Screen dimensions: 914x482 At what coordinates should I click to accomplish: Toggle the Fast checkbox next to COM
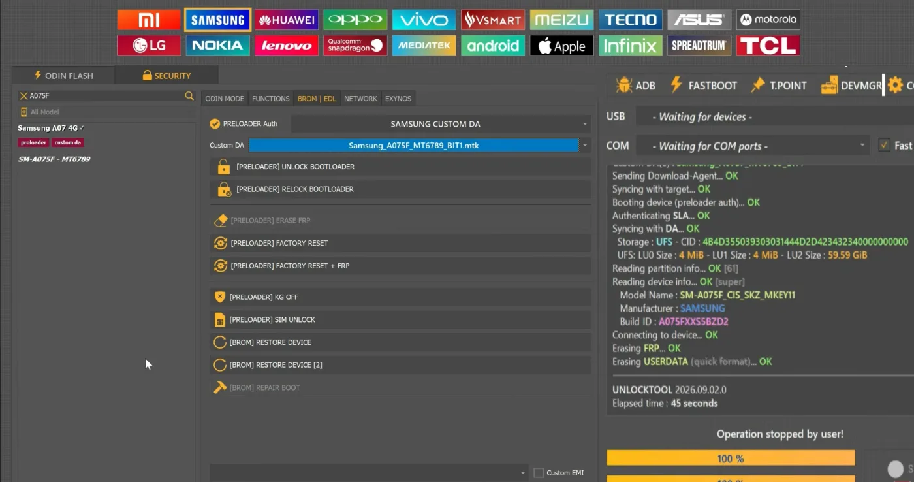click(885, 145)
